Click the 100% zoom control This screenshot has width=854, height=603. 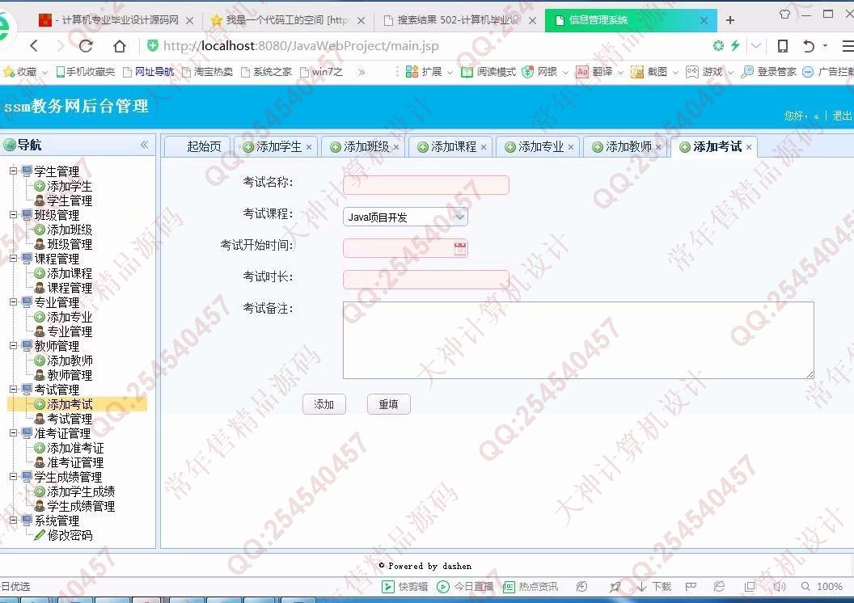830,587
